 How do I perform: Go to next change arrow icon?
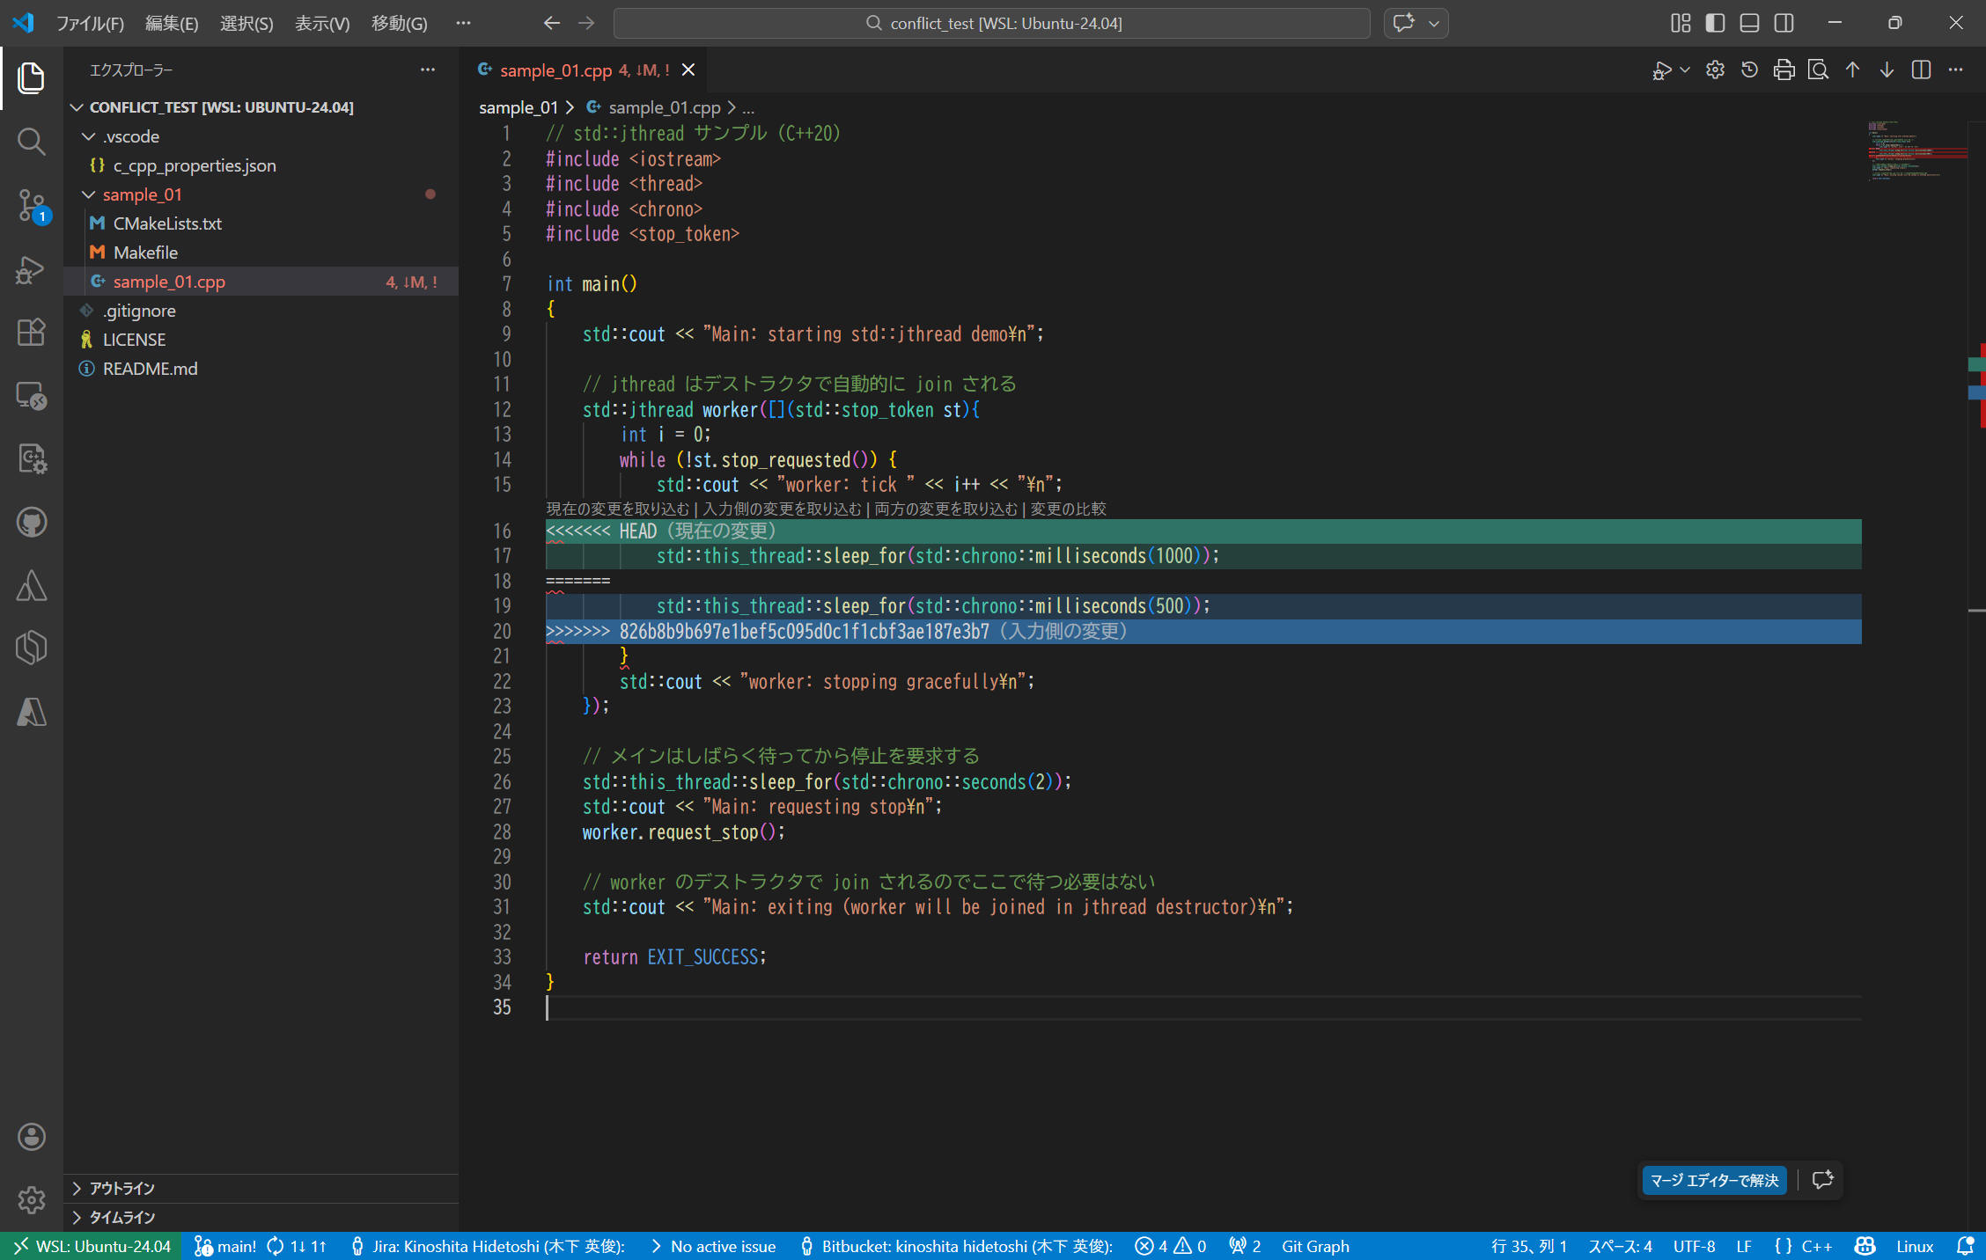(1887, 70)
